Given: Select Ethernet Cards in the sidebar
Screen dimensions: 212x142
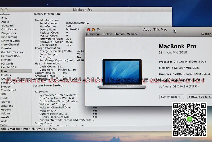Looking at the screenshot, I should pyautogui.click(x=11, y=41).
